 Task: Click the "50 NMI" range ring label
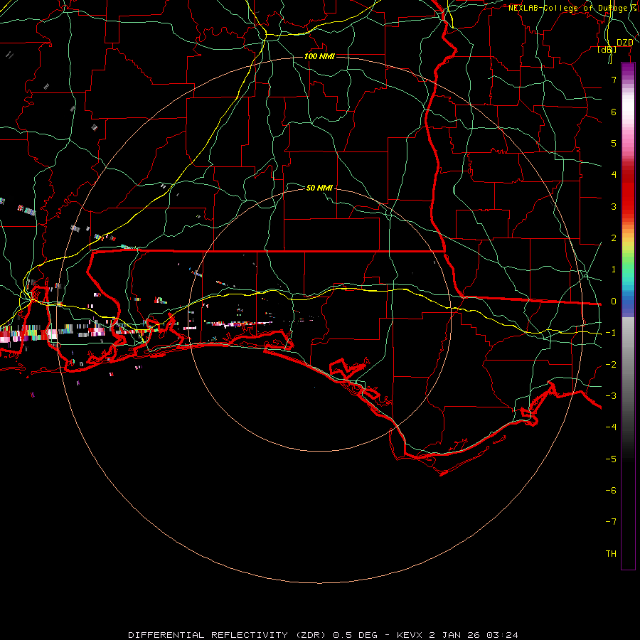[319, 188]
